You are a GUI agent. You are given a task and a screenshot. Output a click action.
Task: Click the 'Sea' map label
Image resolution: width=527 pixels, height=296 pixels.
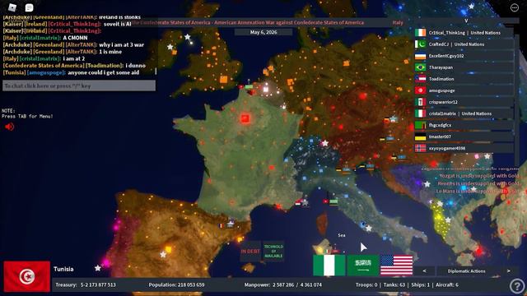(x=342, y=235)
